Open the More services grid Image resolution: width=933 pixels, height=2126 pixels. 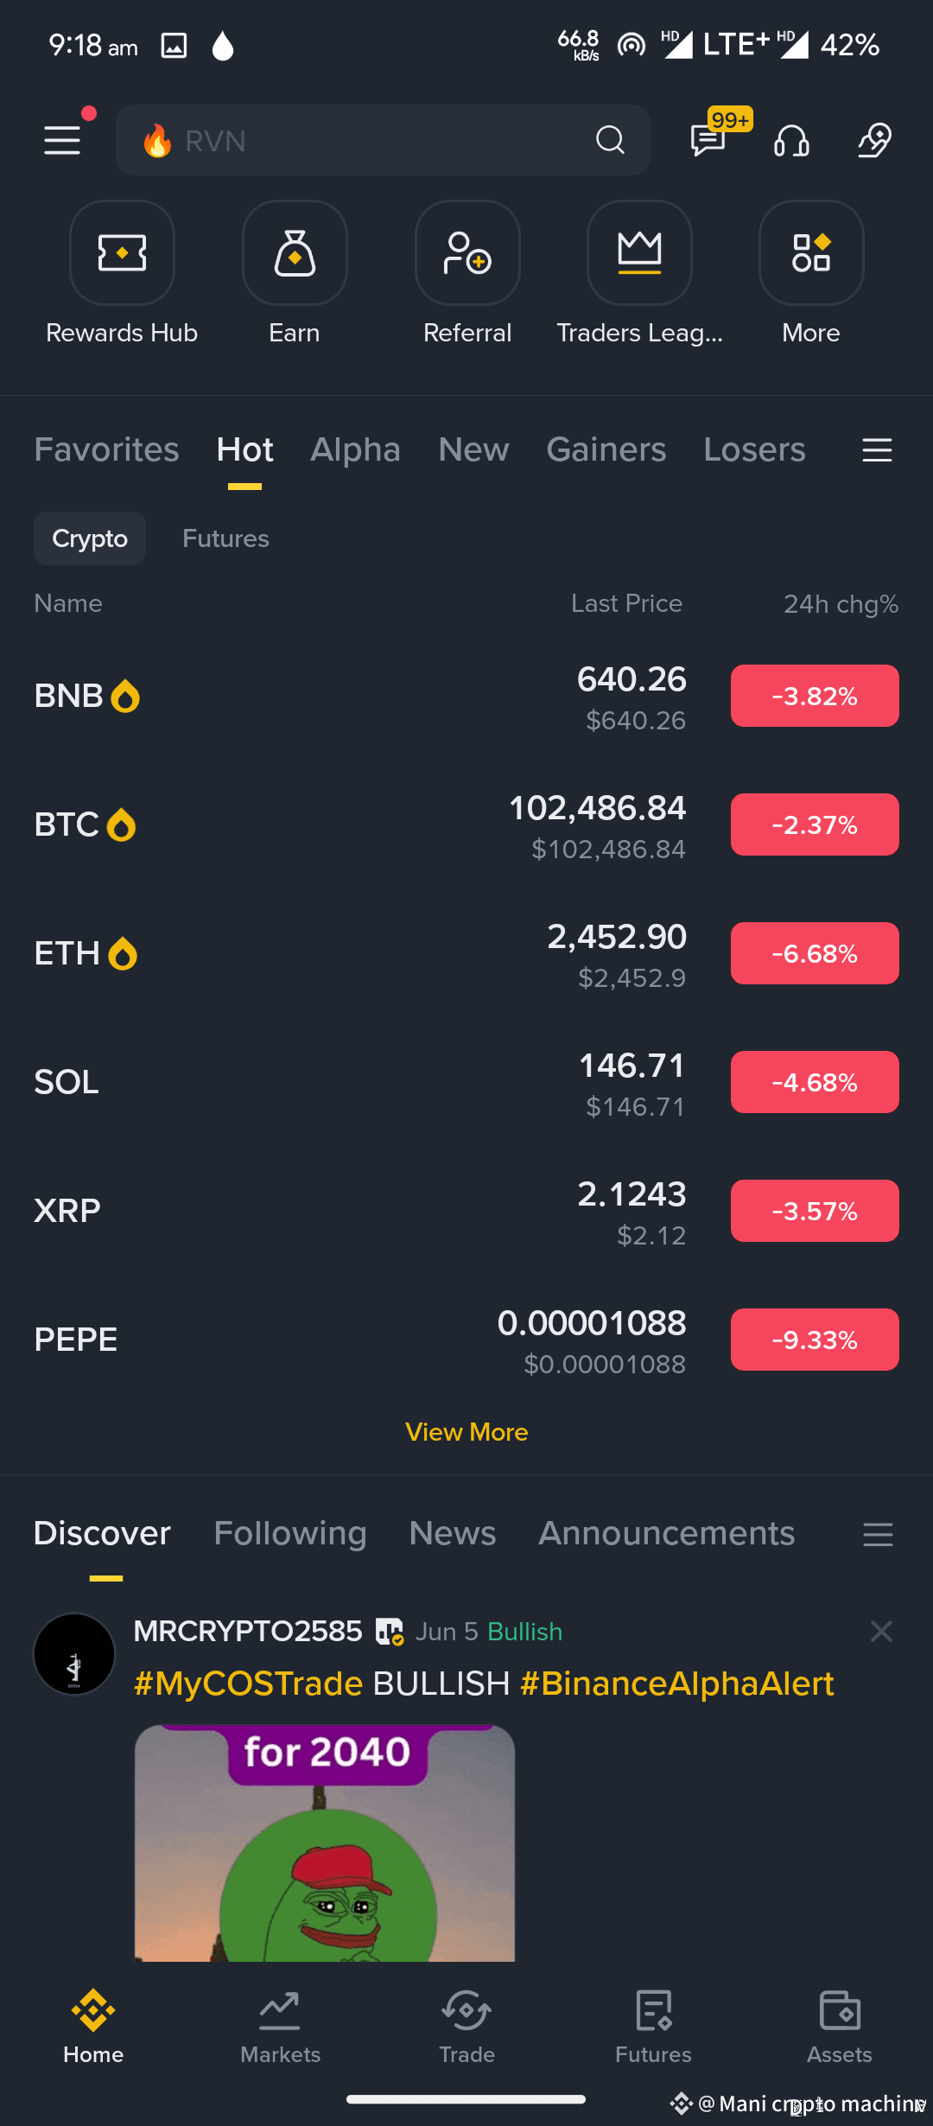pos(811,253)
